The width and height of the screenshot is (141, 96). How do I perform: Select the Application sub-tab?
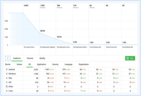(x=42, y=64)
